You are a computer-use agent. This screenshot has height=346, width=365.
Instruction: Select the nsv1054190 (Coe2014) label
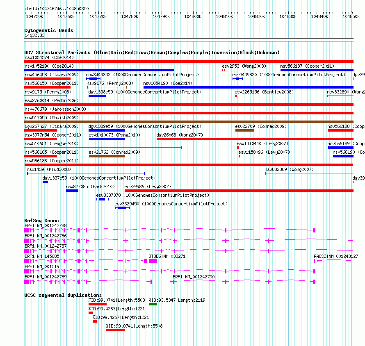click(168, 83)
